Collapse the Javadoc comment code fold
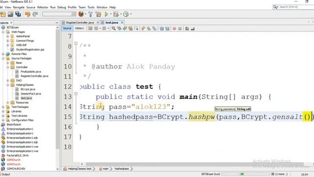The width and height of the screenshot is (314, 177). 76,43
